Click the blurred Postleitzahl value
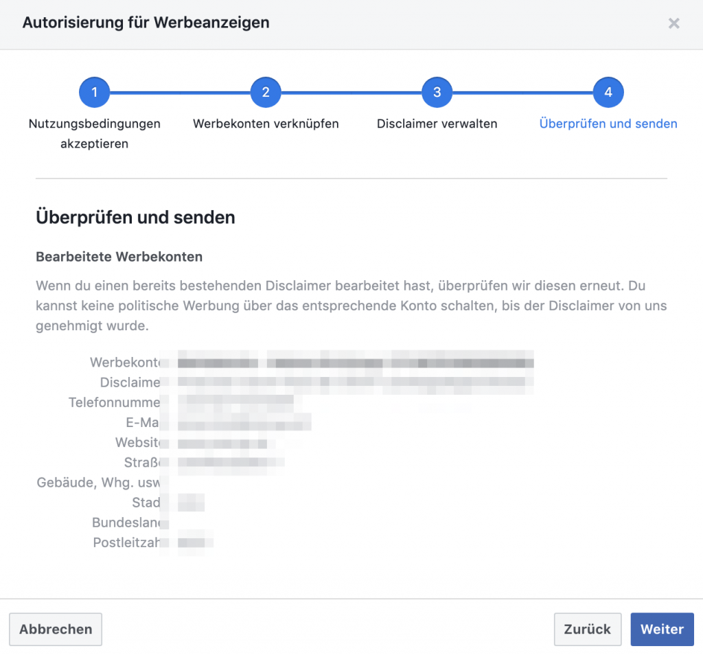This screenshot has width=703, height=655. pos(195,542)
